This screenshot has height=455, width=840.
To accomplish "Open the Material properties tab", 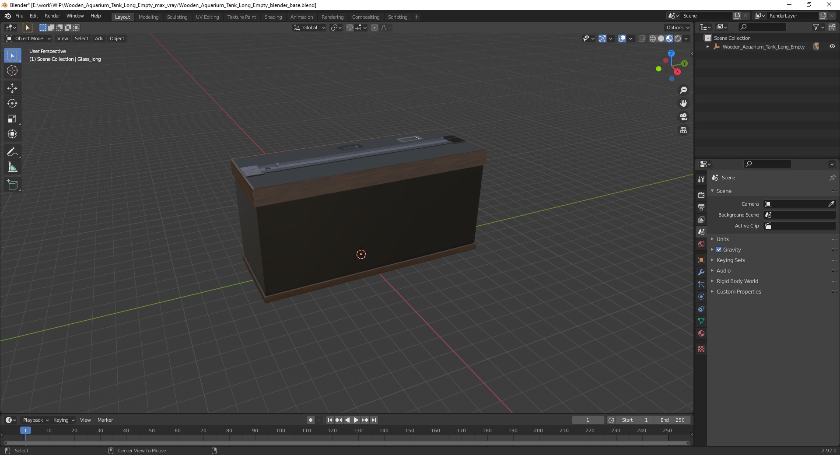I will point(701,333).
